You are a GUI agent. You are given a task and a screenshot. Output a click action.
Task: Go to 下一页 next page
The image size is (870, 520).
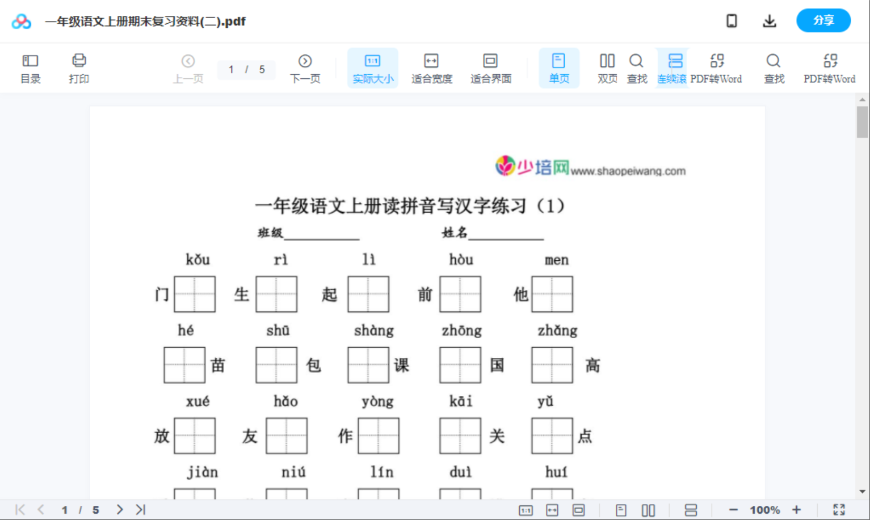(305, 67)
